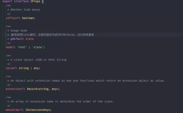The width and height of the screenshot is (183, 113).
Task: Click the isPlain? property name
Action: coord(12,18)
